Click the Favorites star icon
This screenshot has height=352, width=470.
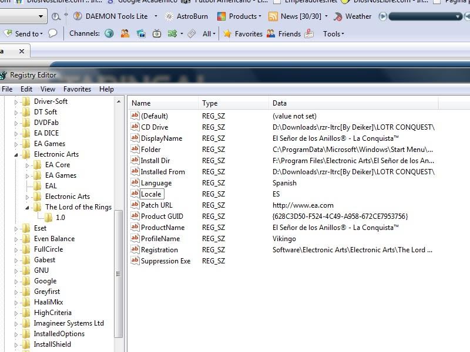(x=227, y=33)
